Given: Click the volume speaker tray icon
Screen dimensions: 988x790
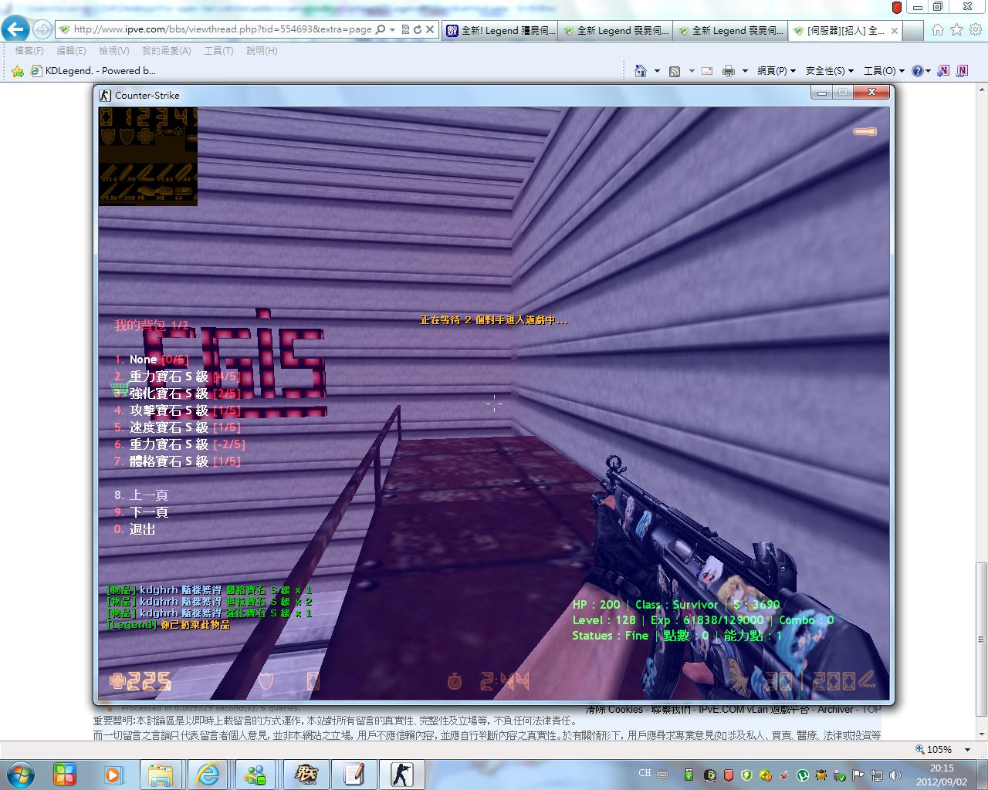Looking at the screenshot, I should 896,775.
